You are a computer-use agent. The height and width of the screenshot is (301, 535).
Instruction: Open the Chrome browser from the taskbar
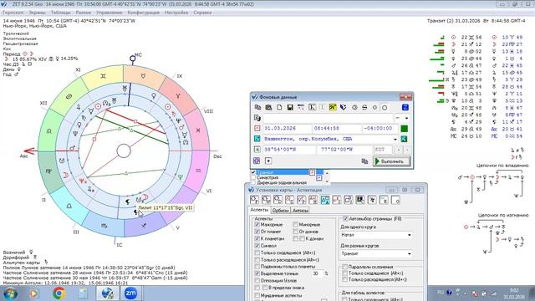tap(59, 293)
